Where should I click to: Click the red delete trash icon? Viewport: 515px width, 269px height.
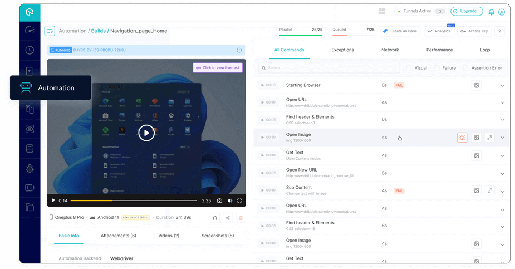pyautogui.click(x=241, y=218)
